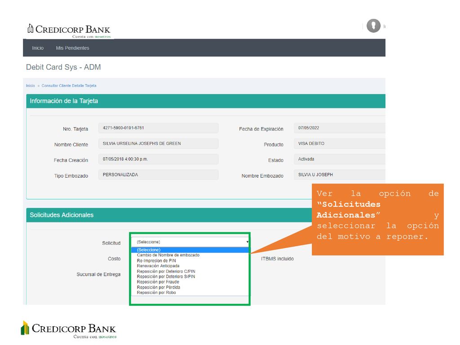Click the Fecha de Expiración field 07/05/2022
460x345 pixels.
(x=340, y=128)
